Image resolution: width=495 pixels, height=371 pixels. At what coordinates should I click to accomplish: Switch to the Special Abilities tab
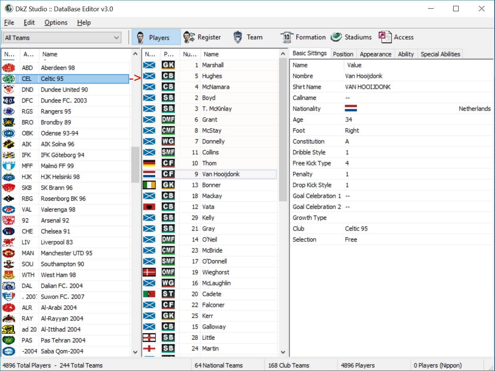[440, 54]
